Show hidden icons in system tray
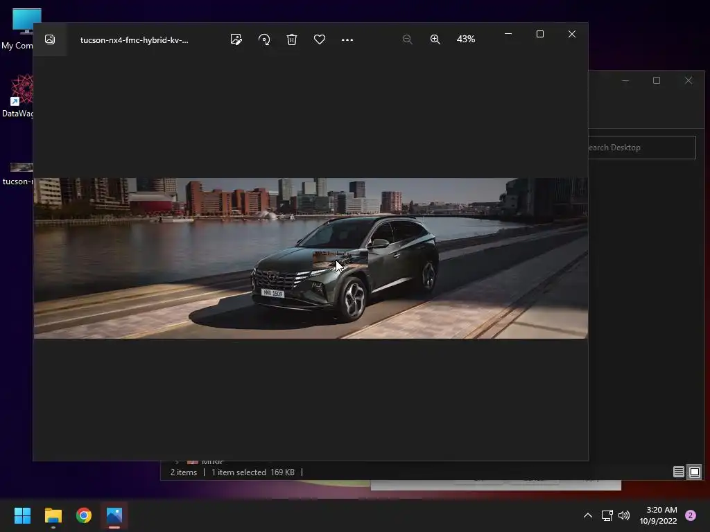710x532 pixels. [588, 515]
